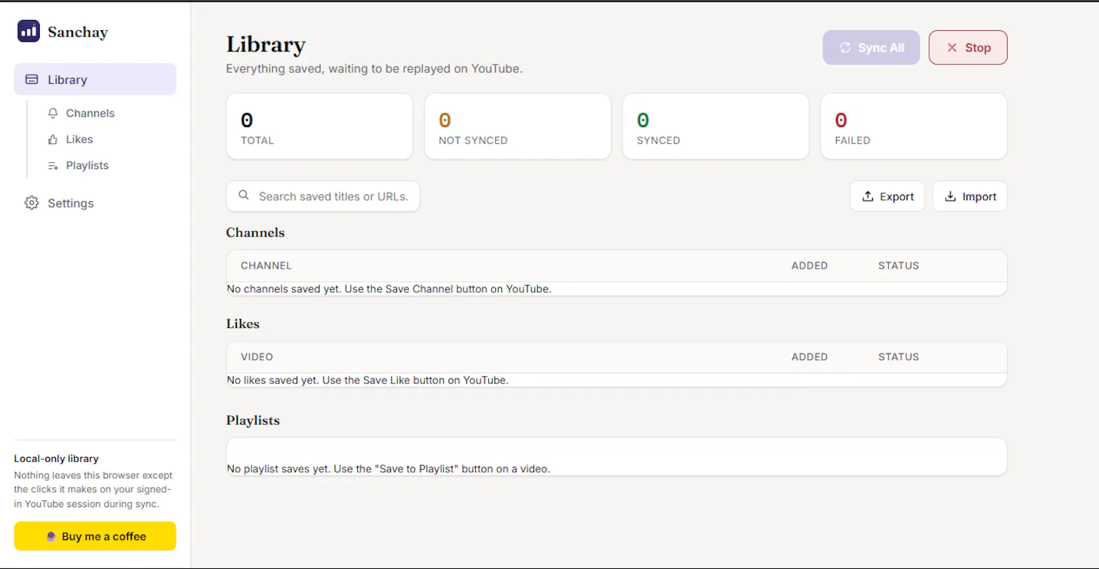The image size is (1099, 569).
Task: Click ADDED header in Channels table
Action: click(x=809, y=266)
